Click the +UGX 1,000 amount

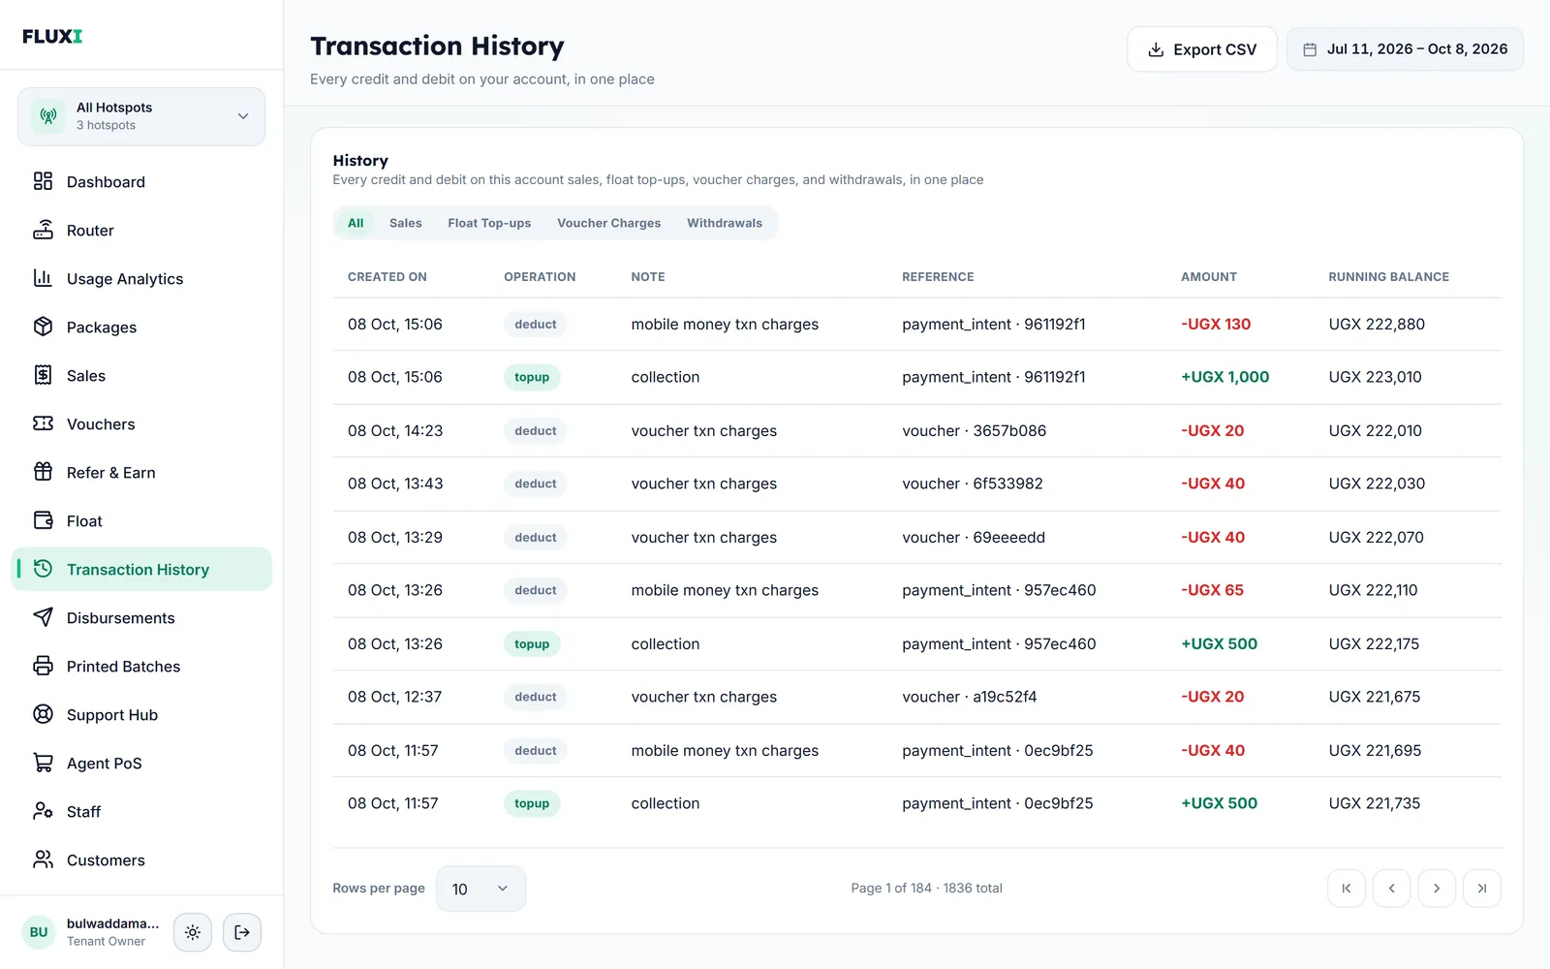[x=1224, y=377]
